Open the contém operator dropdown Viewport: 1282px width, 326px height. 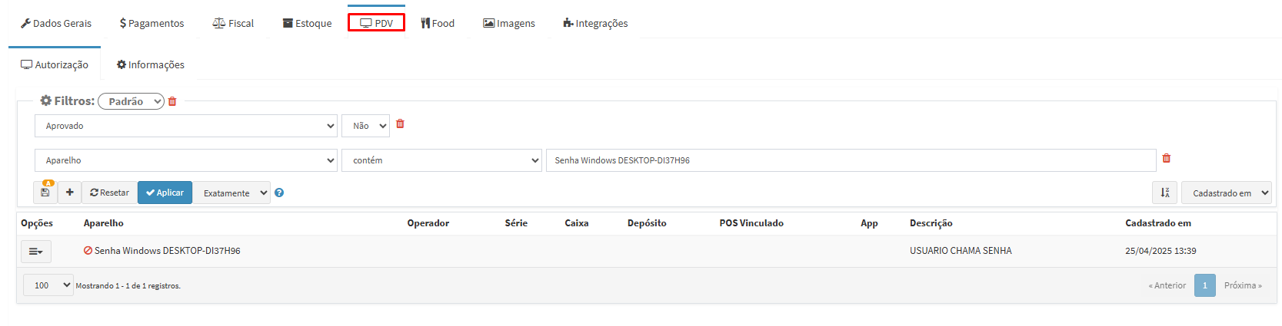(x=441, y=160)
